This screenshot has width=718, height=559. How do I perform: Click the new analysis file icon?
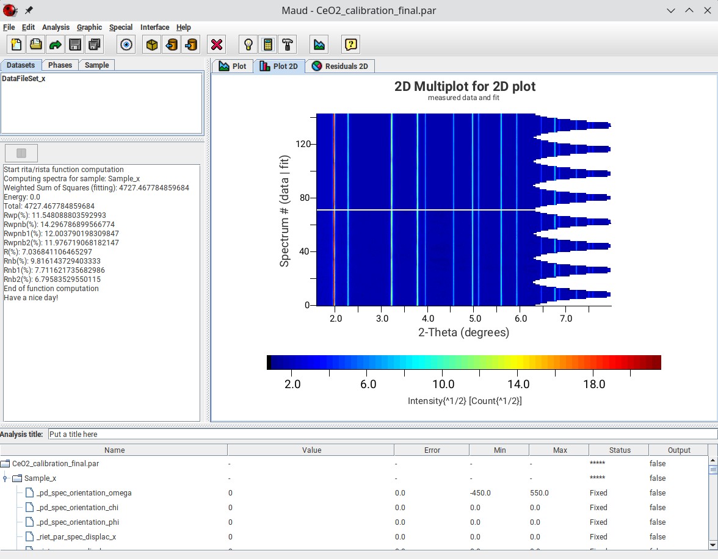click(16, 45)
